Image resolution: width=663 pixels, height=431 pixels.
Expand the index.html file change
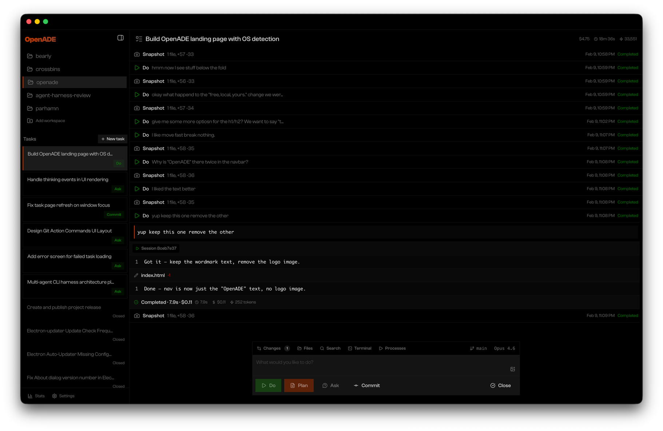152,275
